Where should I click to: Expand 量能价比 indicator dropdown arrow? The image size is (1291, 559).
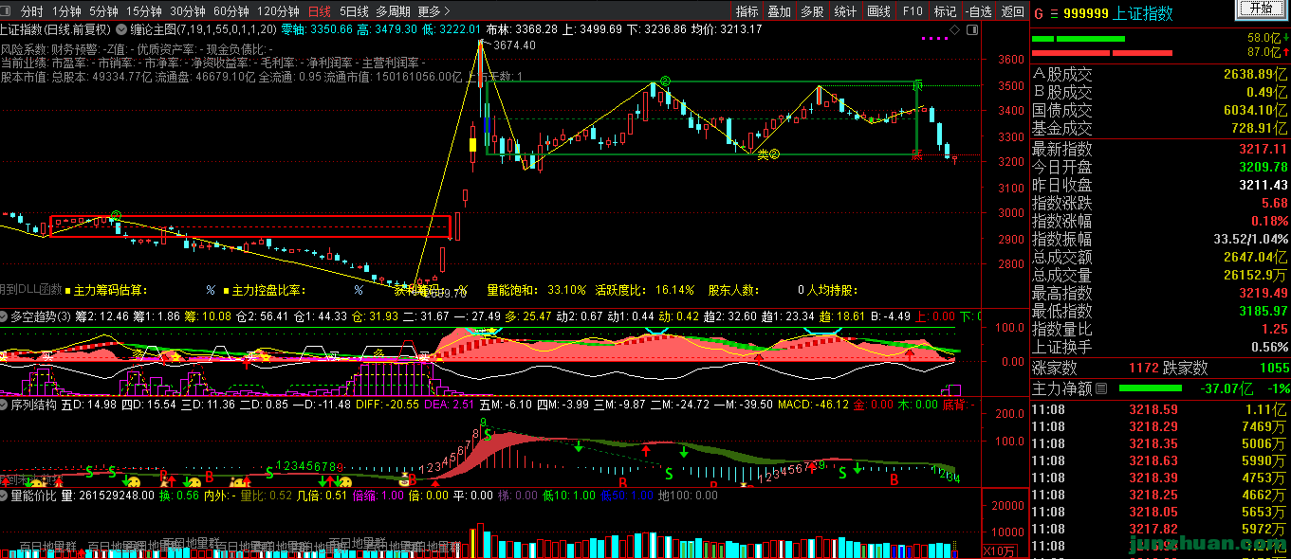pos(5,495)
